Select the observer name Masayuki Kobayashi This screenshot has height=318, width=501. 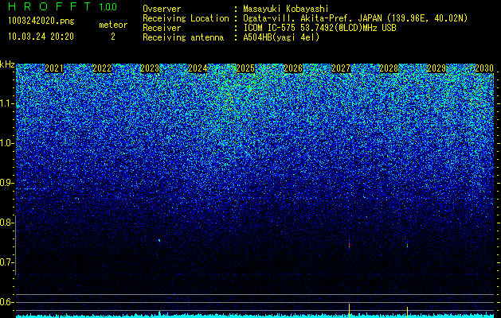(x=286, y=9)
